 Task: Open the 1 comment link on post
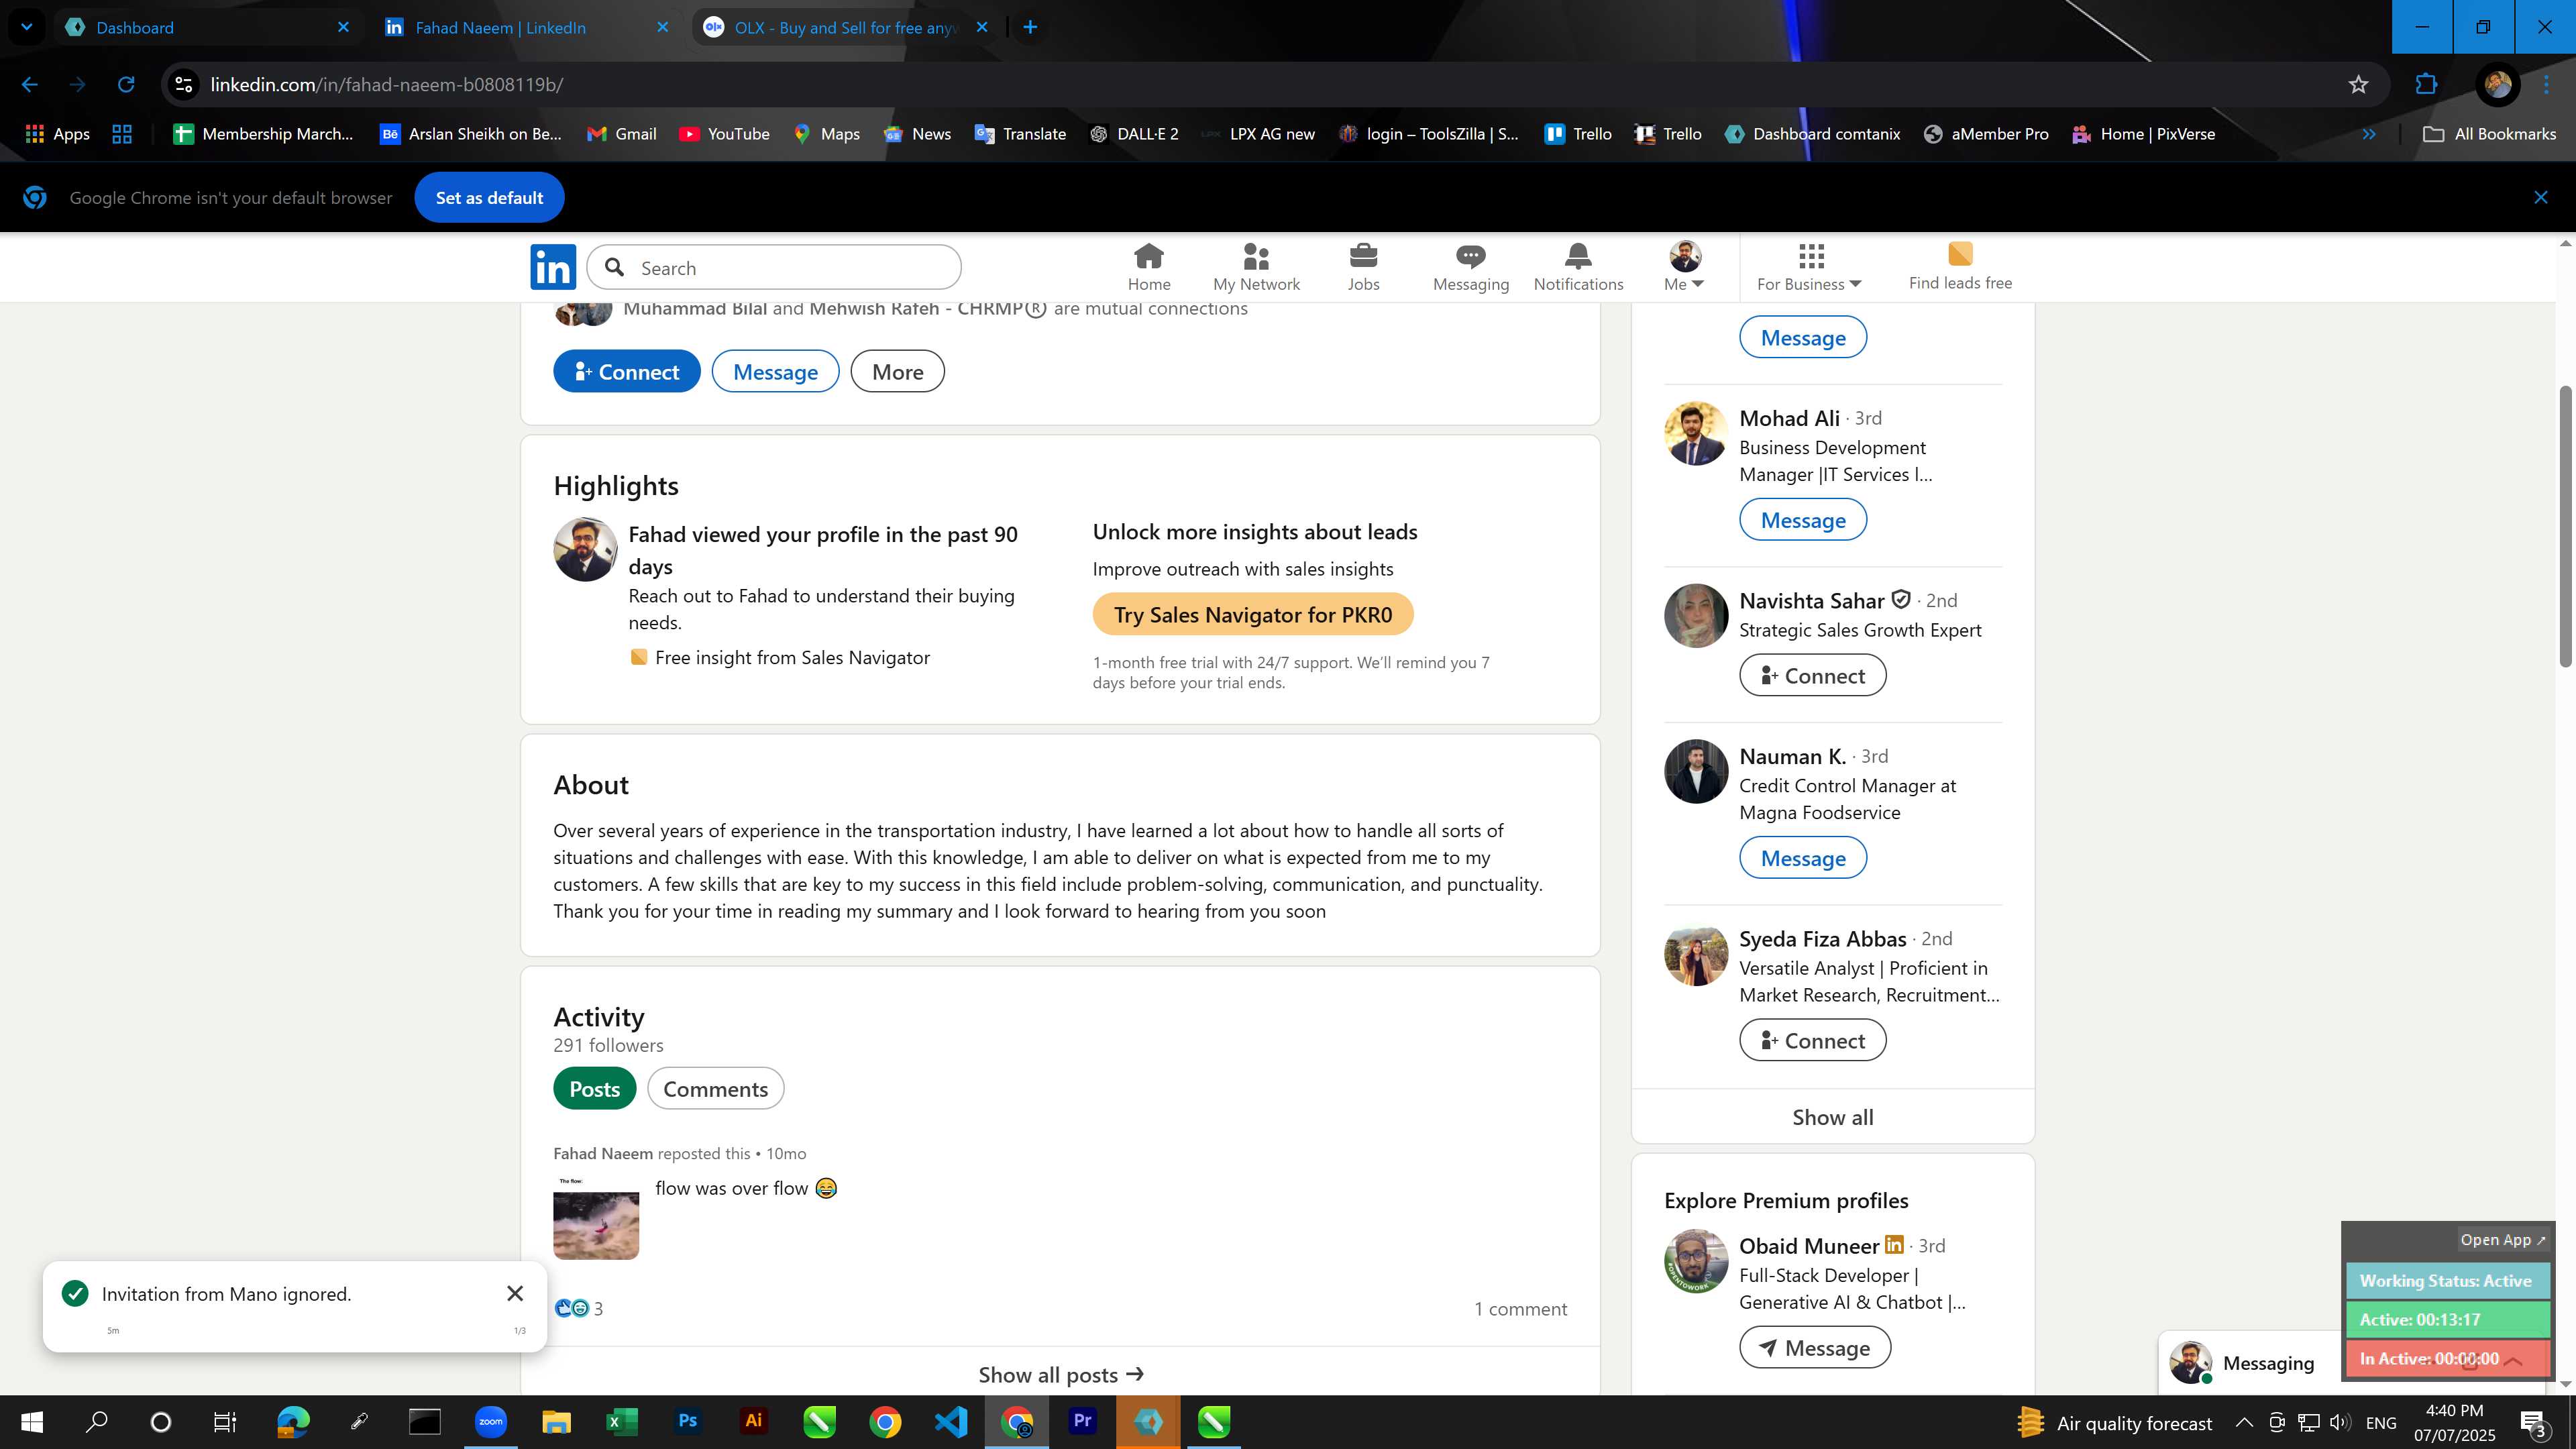(1520, 1309)
